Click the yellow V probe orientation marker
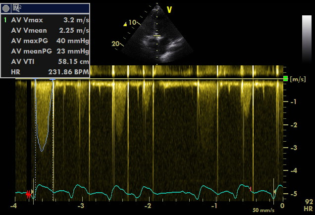 pos(169,9)
